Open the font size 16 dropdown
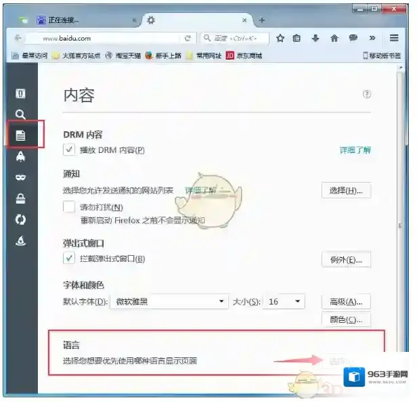The width and height of the screenshot is (417, 402). pyautogui.click(x=284, y=302)
